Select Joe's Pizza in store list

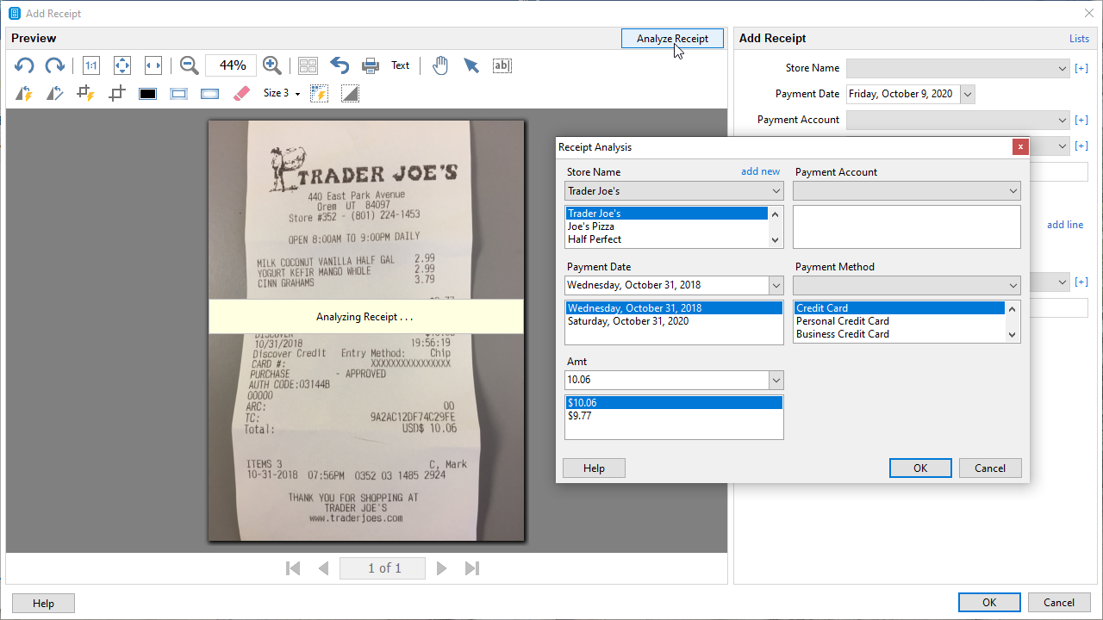591,226
